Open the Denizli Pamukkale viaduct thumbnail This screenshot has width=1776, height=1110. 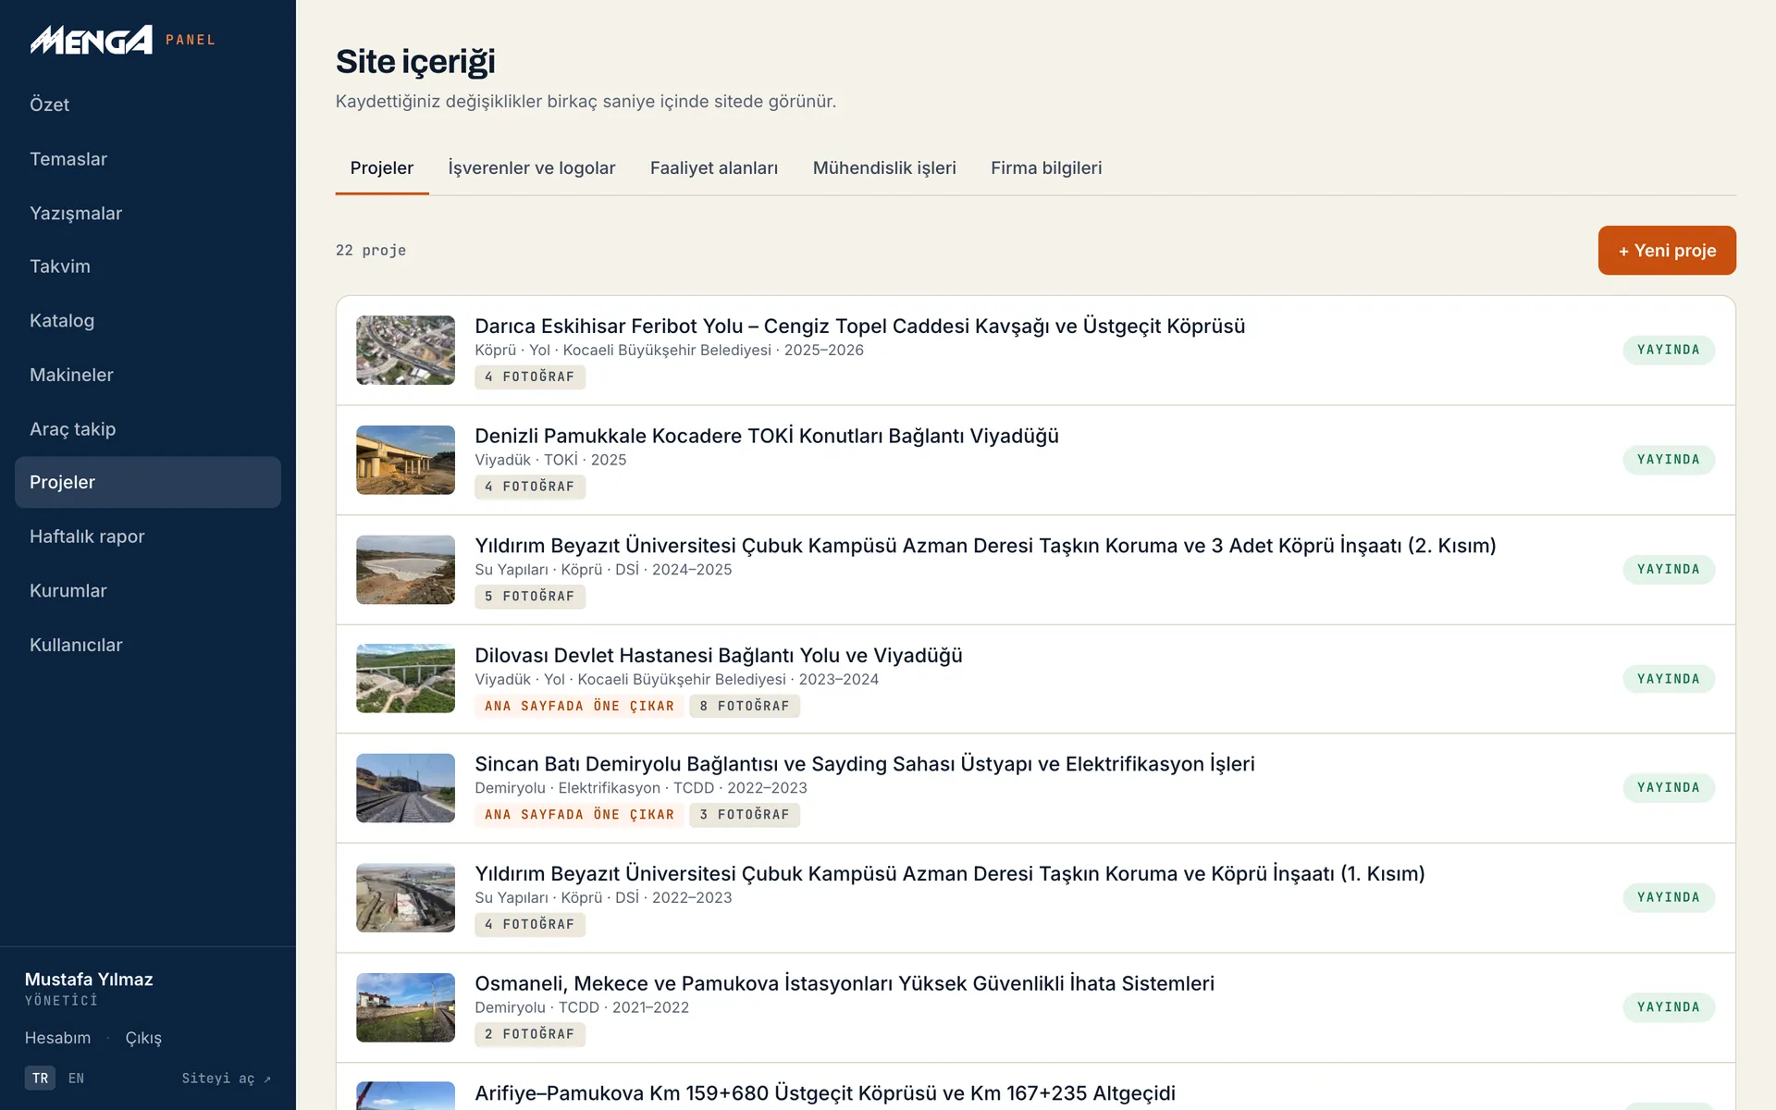[x=405, y=460]
